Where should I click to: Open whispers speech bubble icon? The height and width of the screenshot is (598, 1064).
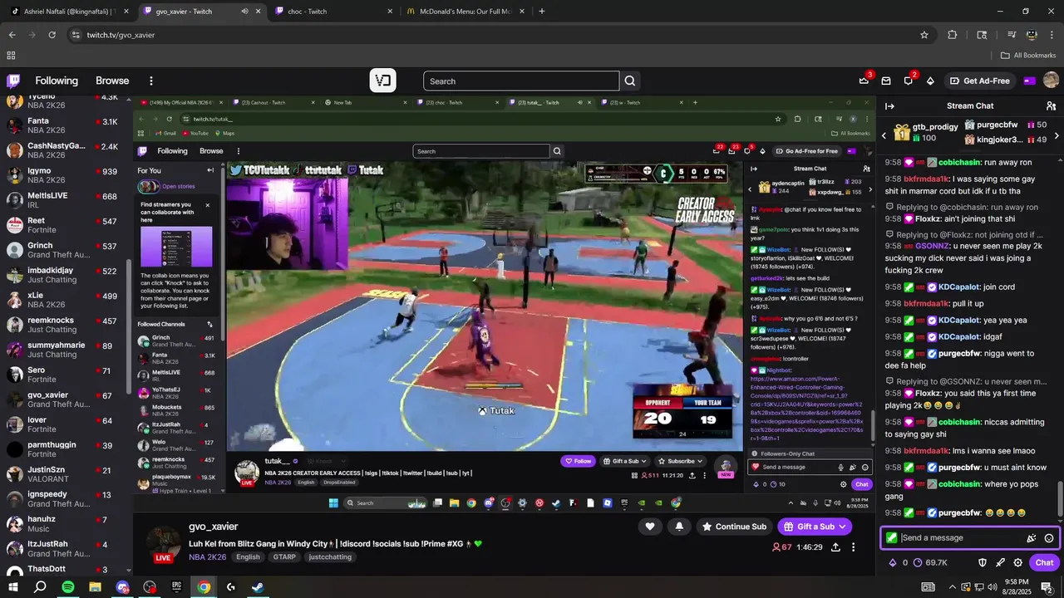tap(909, 81)
